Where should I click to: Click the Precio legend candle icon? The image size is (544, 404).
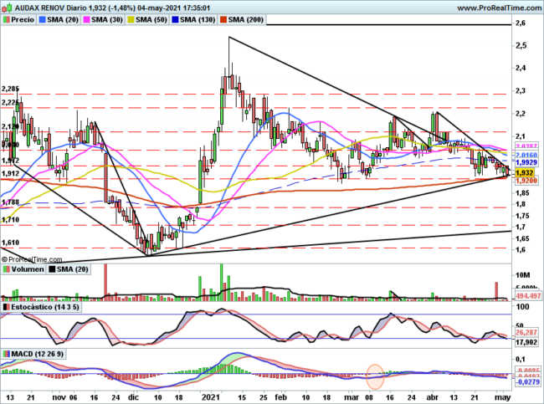[6, 20]
